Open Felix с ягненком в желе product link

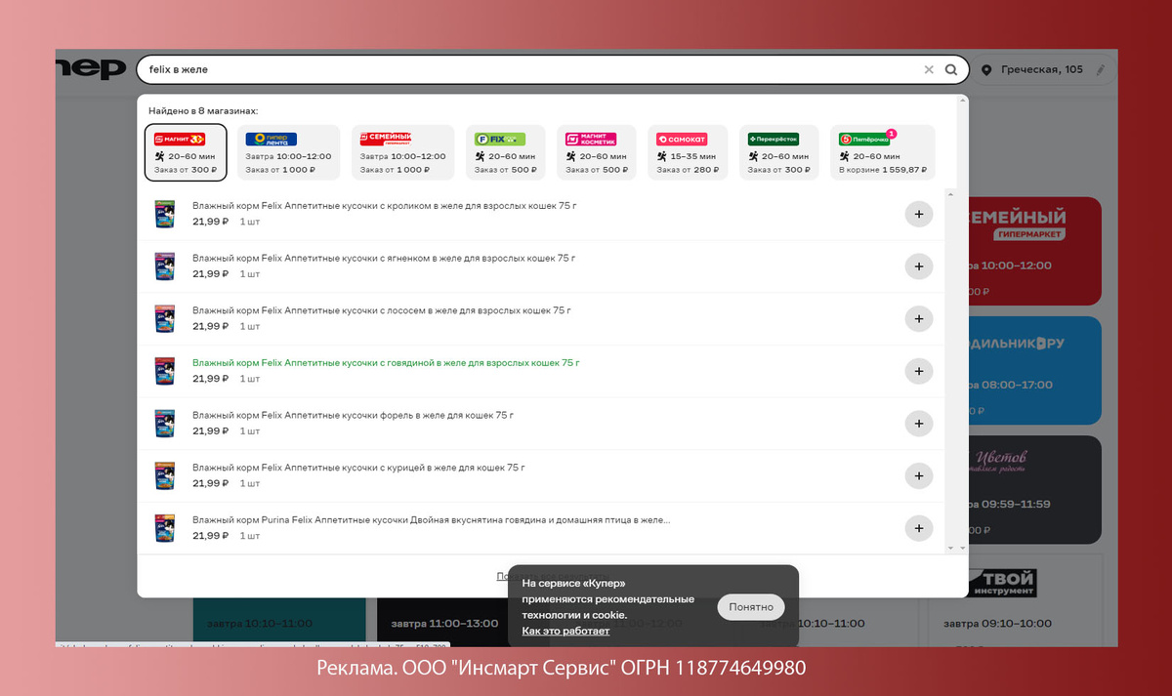coord(384,258)
